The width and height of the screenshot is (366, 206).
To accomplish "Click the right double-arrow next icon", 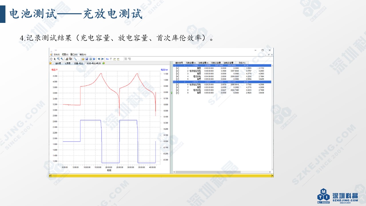I will [x=103, y=59].
